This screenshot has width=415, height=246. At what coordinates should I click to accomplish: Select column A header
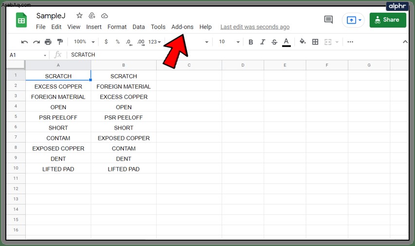point(58,65)
